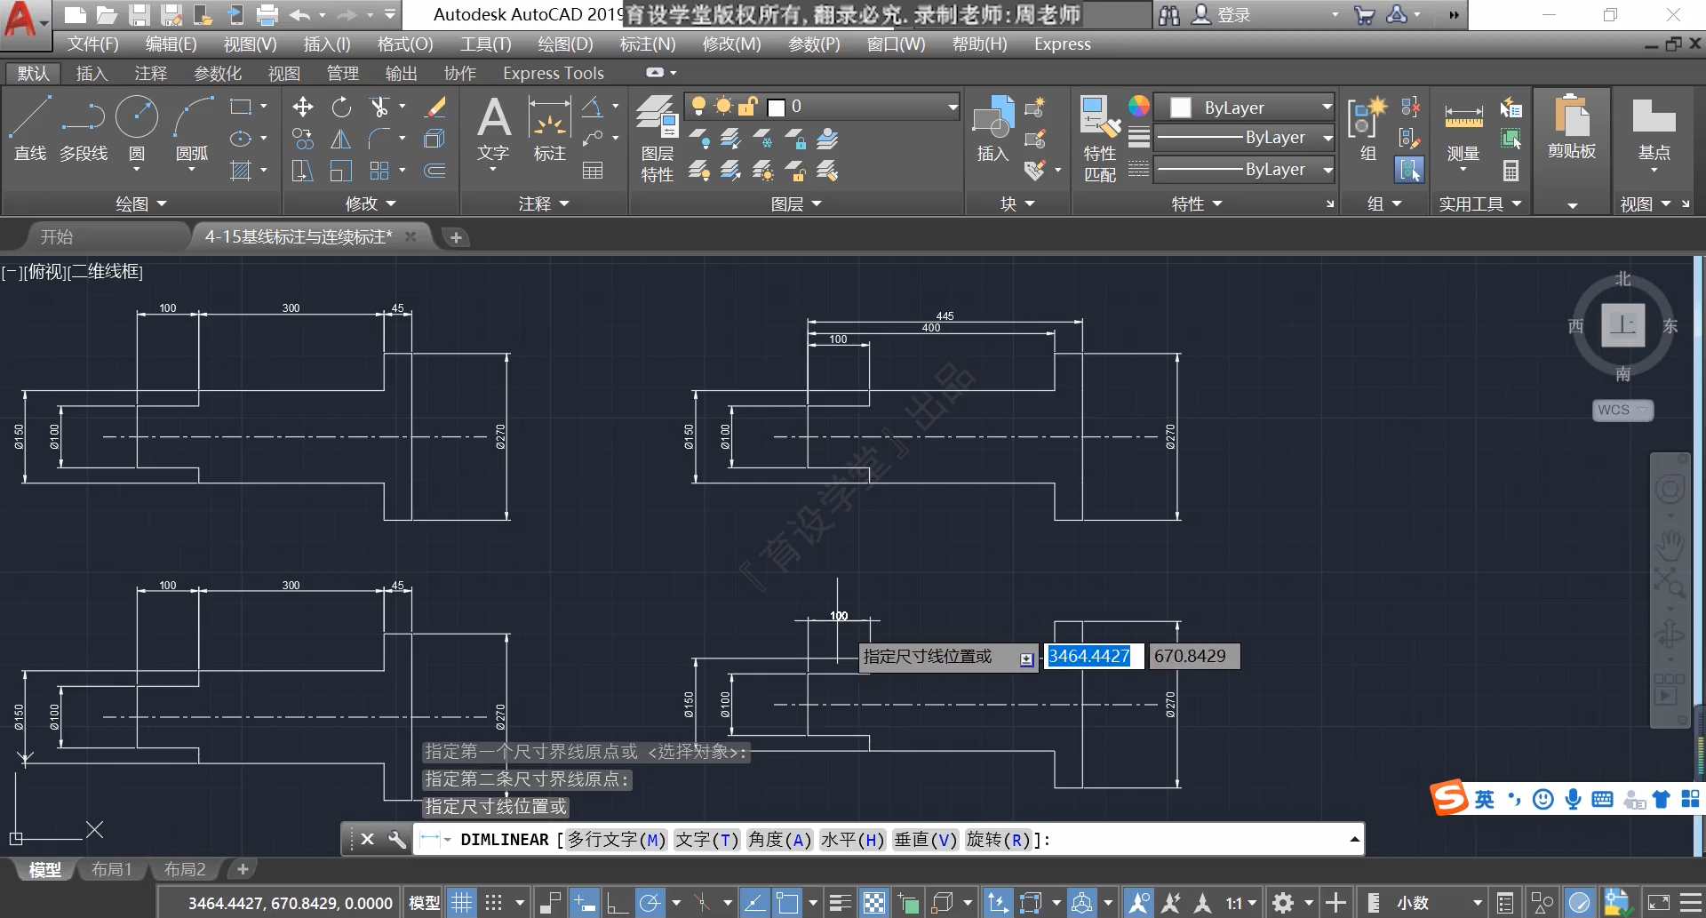Choose the Dimension (标注) tool
1706x918 pixels.
click(550, 130)
